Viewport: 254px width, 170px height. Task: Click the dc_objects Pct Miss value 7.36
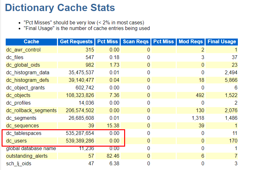point(114,95)
